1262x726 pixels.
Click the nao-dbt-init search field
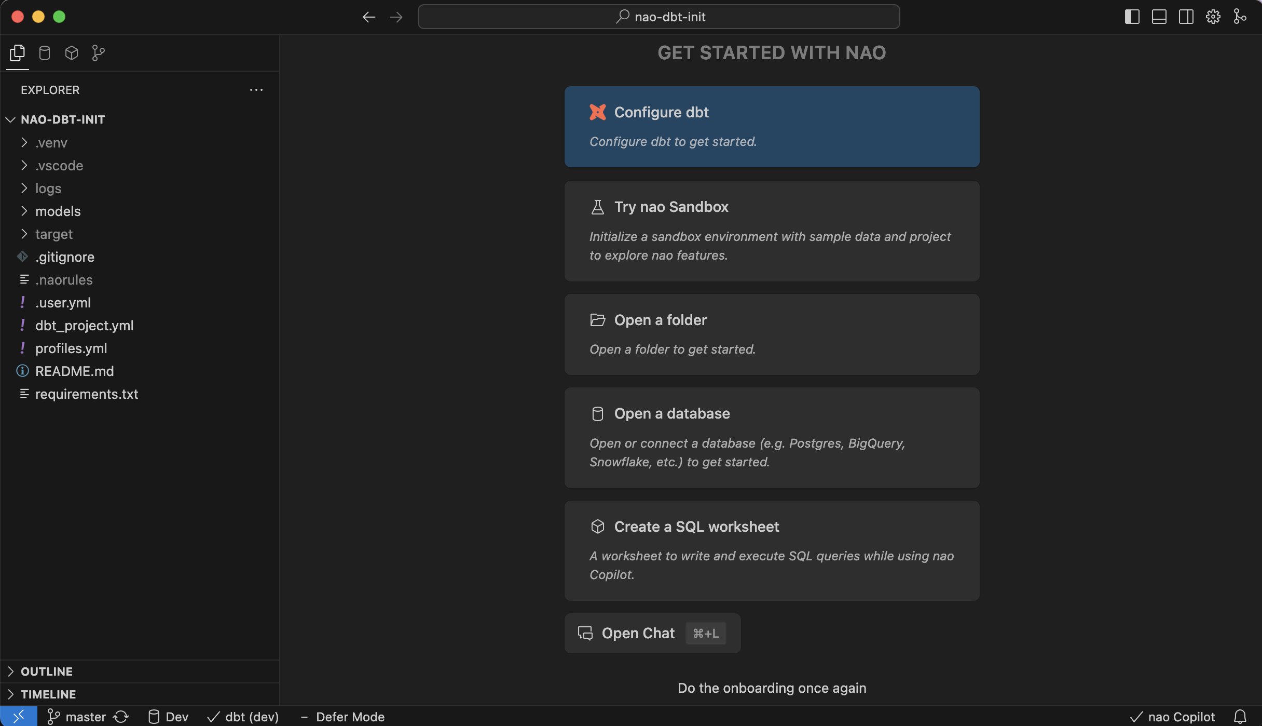(659, 17)
